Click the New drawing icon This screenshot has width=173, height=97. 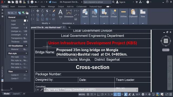9,2
